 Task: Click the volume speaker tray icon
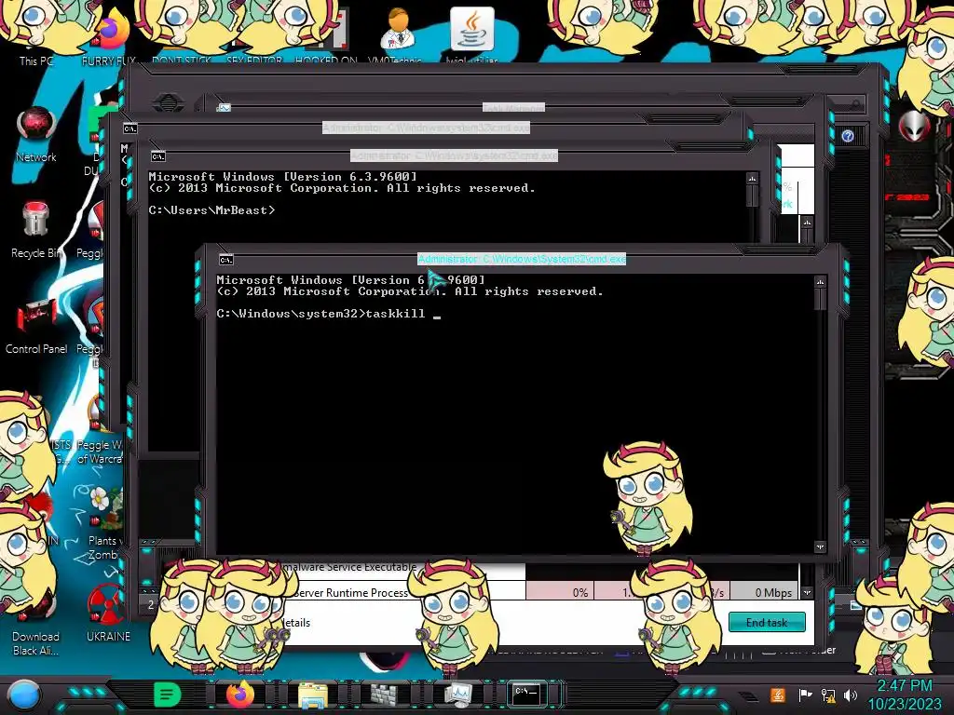pos(851,695)
